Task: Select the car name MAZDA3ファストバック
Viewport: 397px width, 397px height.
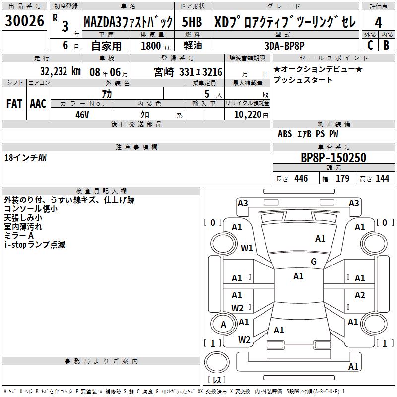Action: pos(128,22)
